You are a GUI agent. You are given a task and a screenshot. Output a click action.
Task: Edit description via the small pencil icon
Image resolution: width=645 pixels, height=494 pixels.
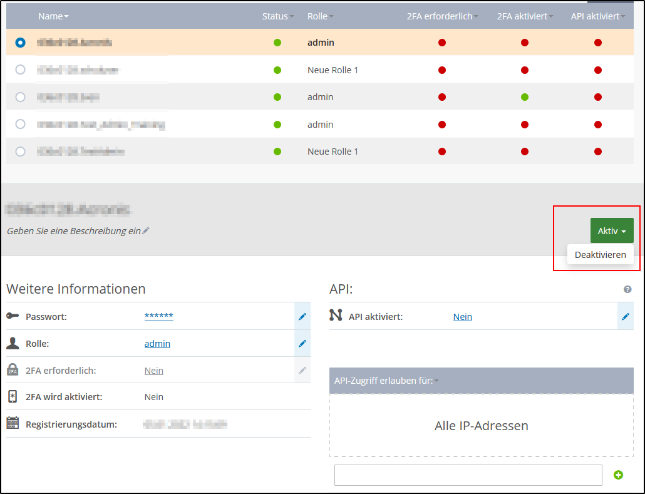click(146, 231)
